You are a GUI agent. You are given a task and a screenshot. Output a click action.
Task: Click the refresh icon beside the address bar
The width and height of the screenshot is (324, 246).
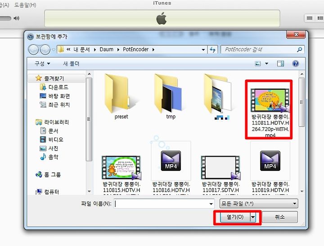pos(212,49)
